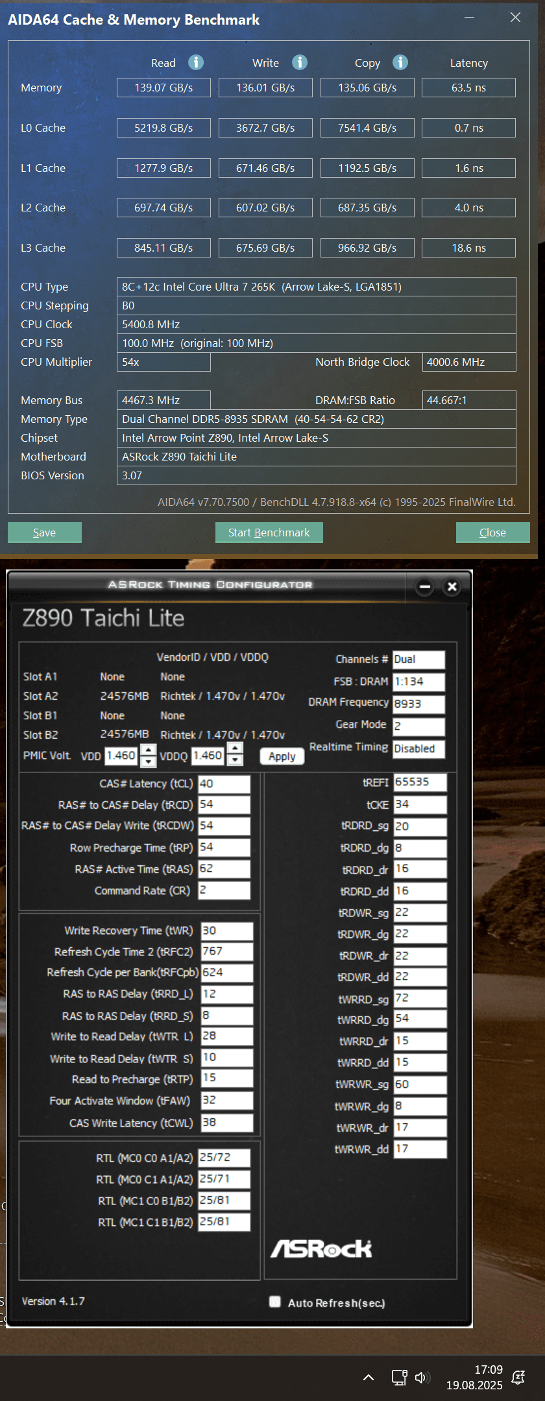Click the Command Rate (CR) field
The height and width of the screenshot is (1401, 545).
coord(224,890)
